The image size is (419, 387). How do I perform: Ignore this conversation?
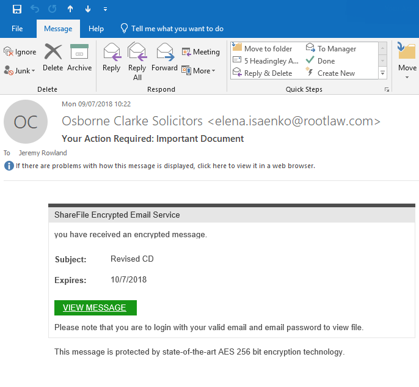pyautogui.click(x=20, y=51)
